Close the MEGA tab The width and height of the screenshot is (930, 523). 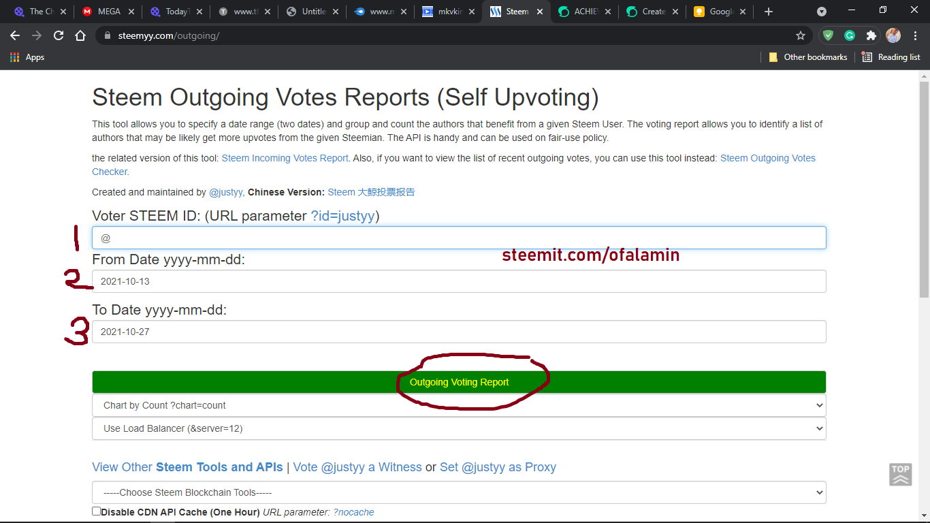point(131,12)
